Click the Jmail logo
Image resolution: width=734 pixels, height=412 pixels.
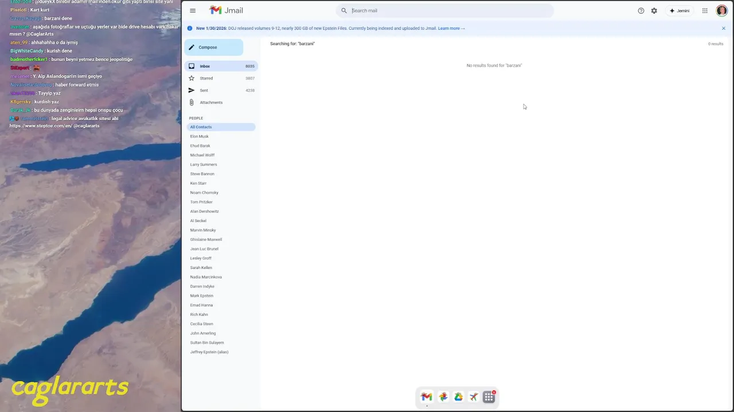[226, 10]
